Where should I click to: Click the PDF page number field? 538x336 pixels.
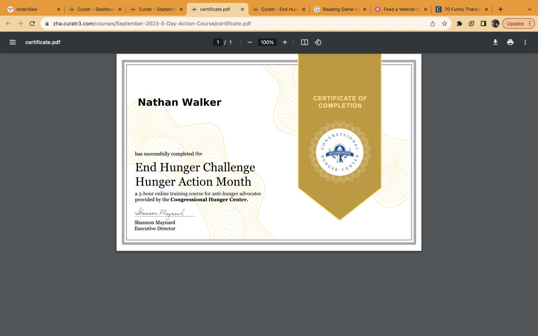[218, 42]
